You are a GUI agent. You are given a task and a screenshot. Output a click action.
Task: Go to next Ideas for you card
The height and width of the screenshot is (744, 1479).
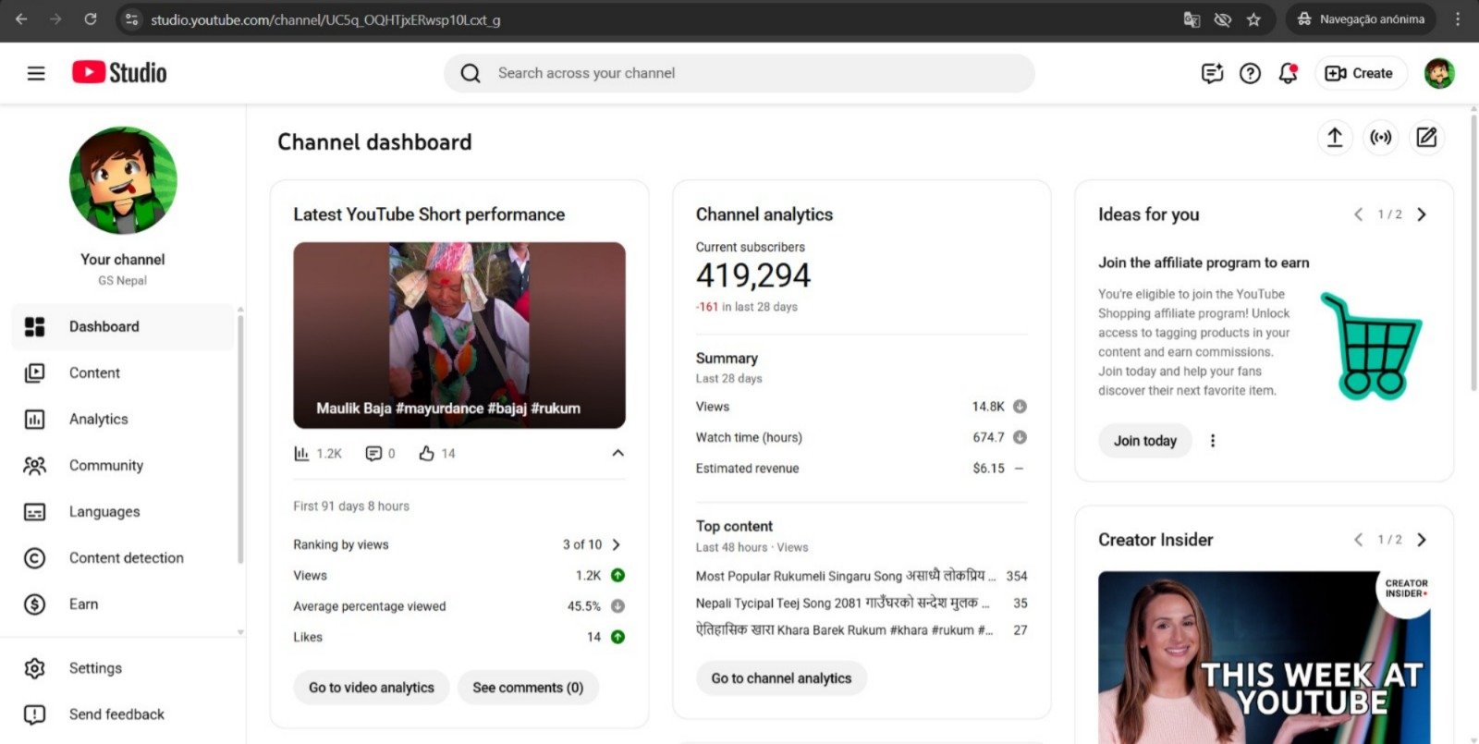(1422, 214)
